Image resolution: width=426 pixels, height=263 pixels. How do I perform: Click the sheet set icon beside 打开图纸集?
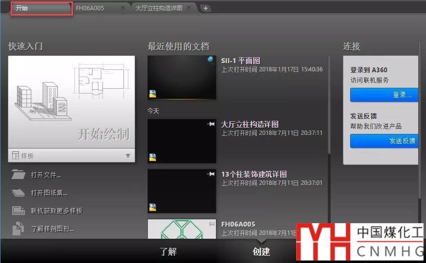click(x=18, y=193)
